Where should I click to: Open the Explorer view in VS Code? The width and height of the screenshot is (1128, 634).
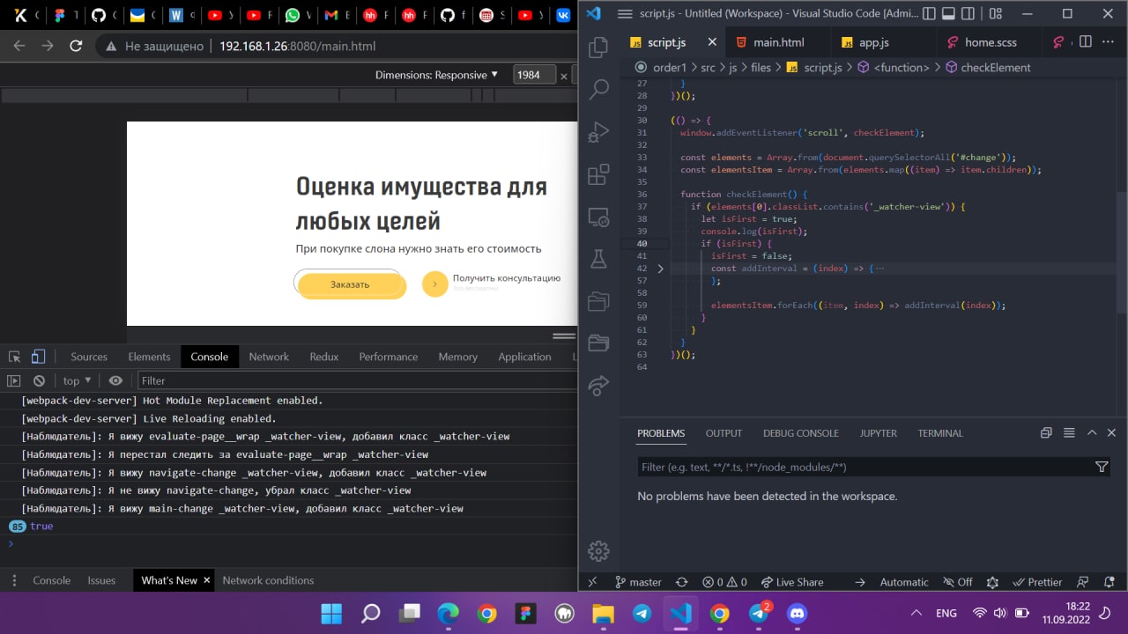(598, 47)
